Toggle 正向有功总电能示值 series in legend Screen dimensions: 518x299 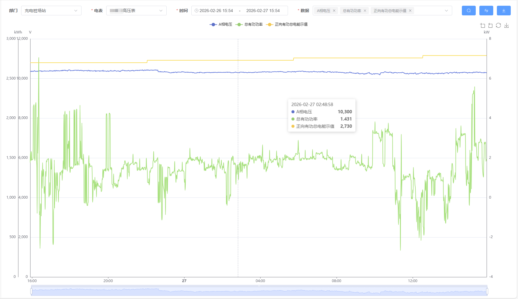pyautogui.click(x=287, y=24)
